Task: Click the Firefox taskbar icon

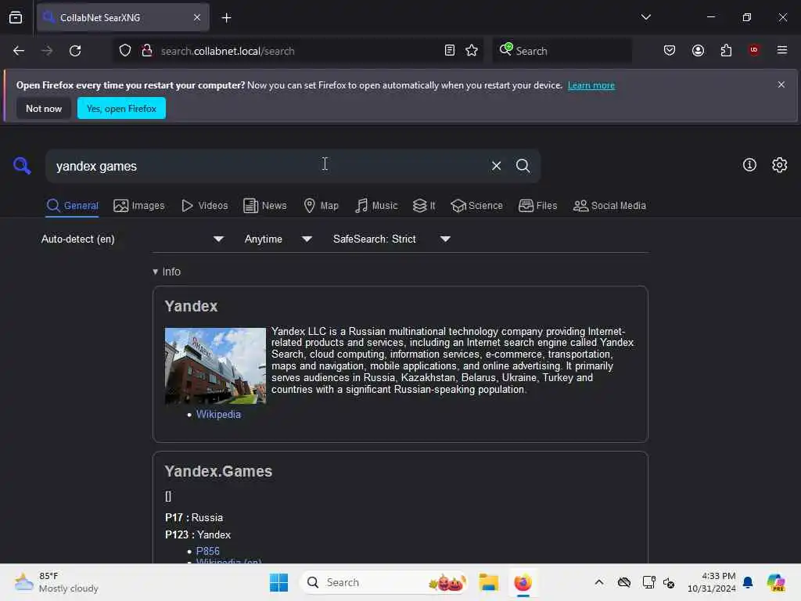Action: tap(523, 582)
